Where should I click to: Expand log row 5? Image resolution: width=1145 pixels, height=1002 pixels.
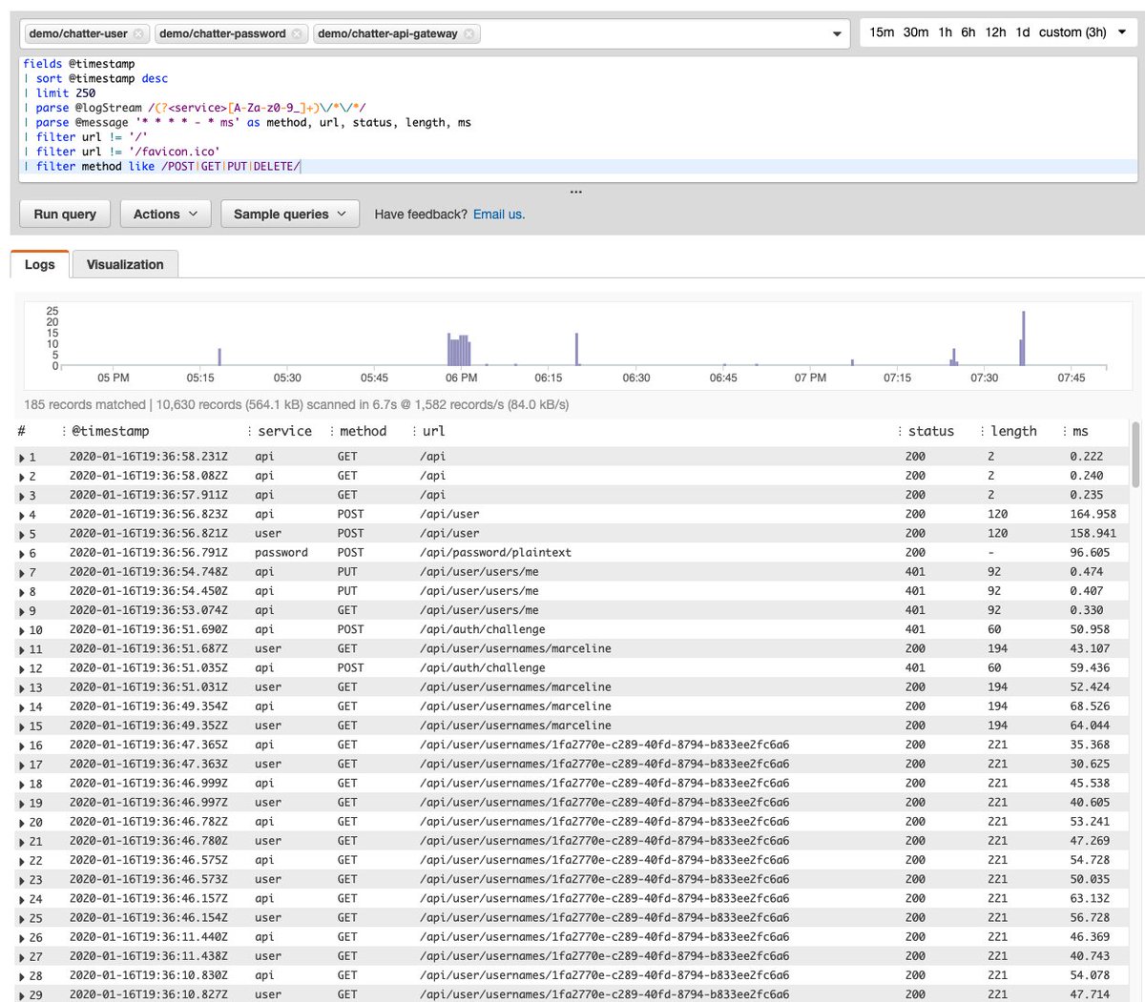click(x=22, y=534)
